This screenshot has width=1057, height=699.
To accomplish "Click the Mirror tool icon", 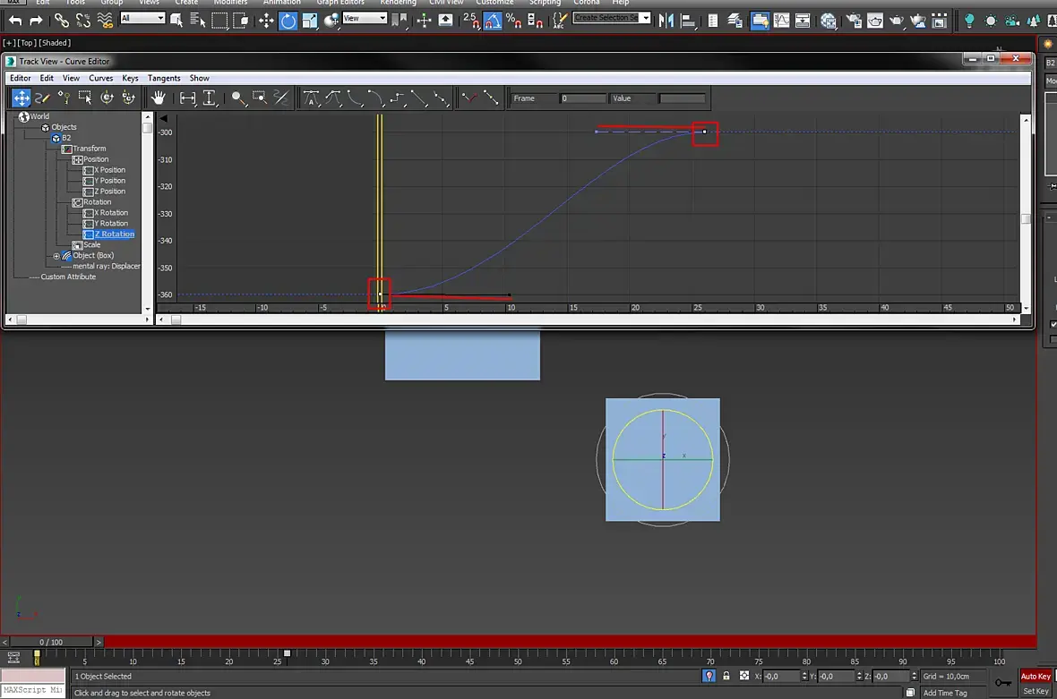I will (666, 21).
